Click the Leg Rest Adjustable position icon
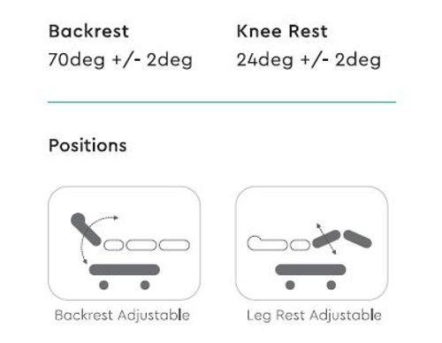 (312, 243)
